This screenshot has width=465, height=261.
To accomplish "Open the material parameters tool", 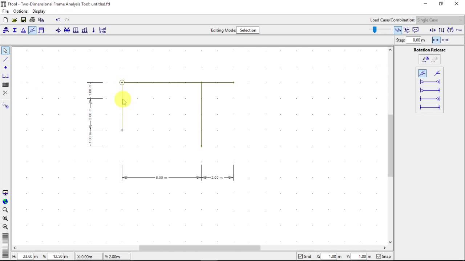I will tap(6, 30).
